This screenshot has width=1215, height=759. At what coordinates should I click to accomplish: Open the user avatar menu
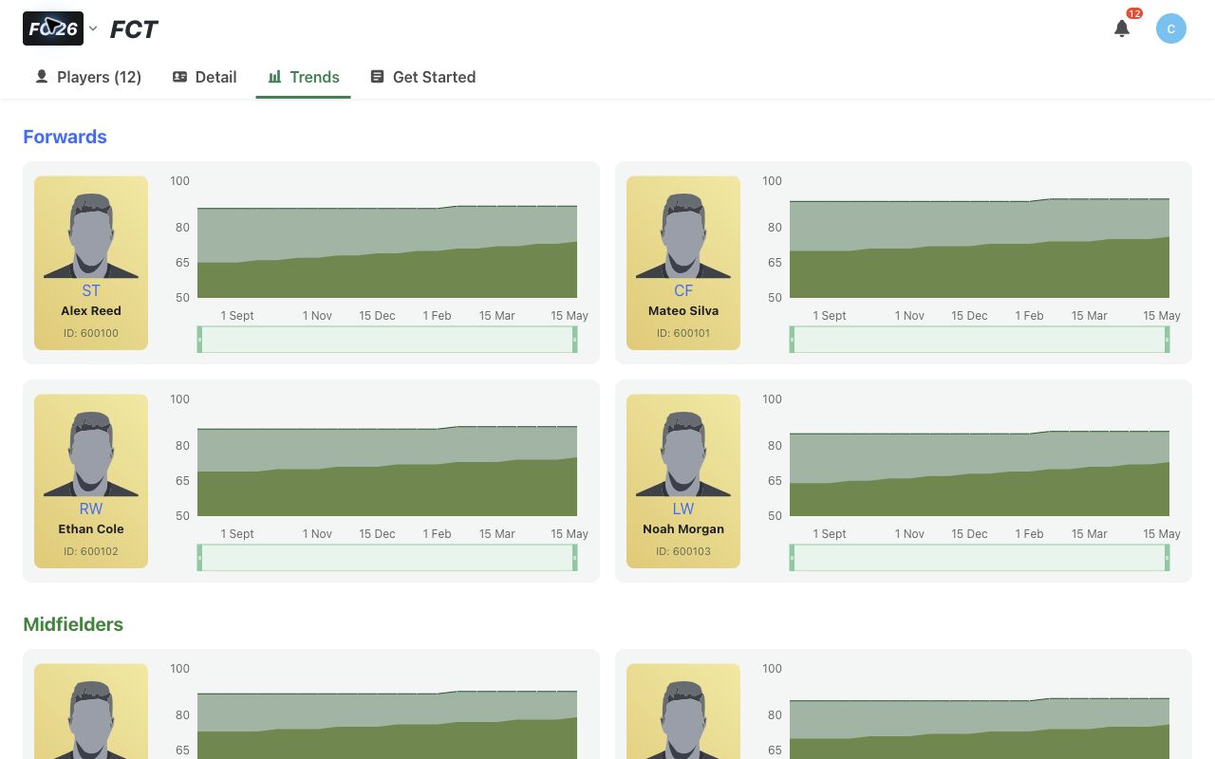click(x=1171, y=28)
